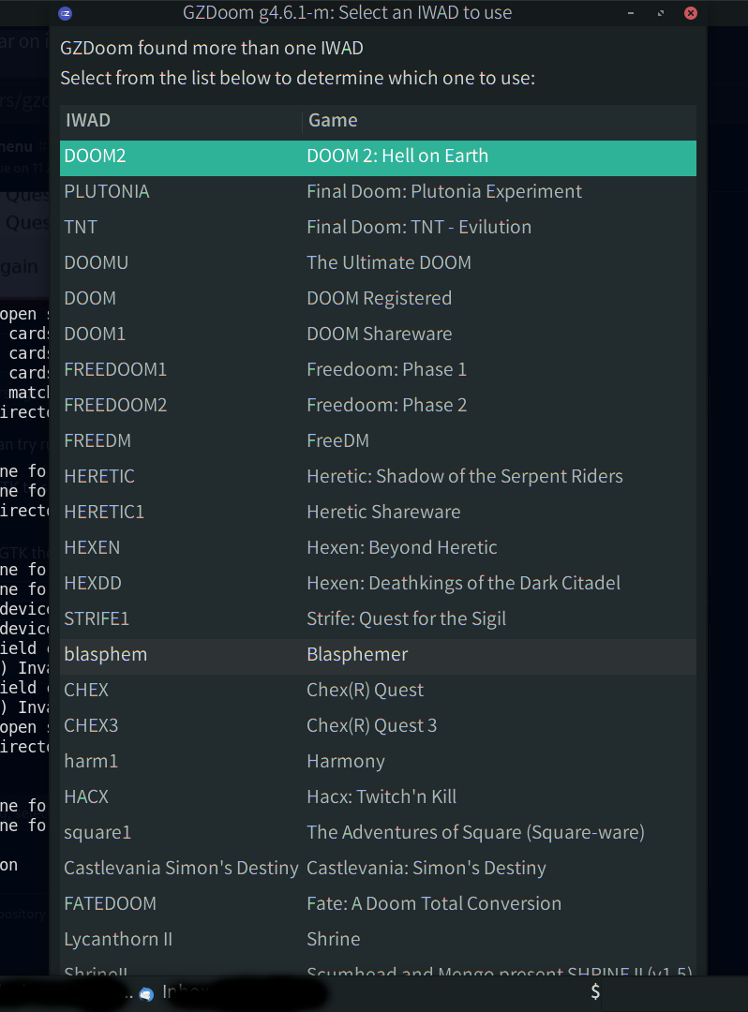Click the dollar sign terminal indicator in taskbar
The image size is (748, 1012).
click(594, 991)
